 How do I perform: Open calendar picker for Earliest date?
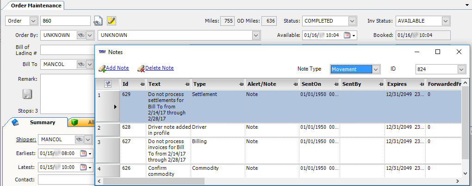pos(83,154)
